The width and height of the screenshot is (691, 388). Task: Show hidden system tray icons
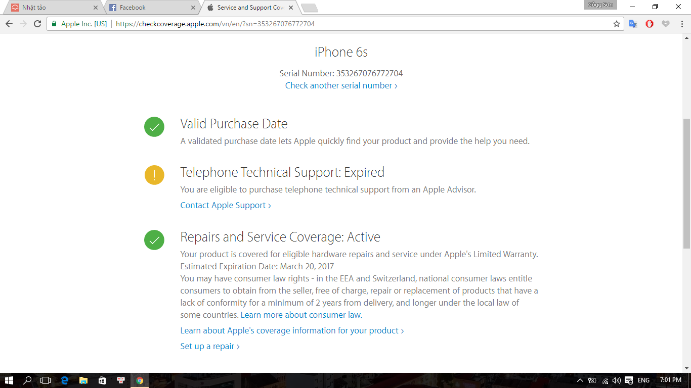coord(580,380)
